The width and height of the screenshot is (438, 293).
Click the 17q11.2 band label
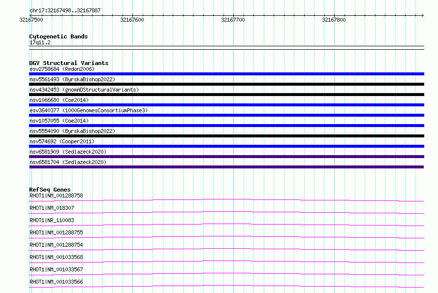pyautogui.click(x=40, y=42)
